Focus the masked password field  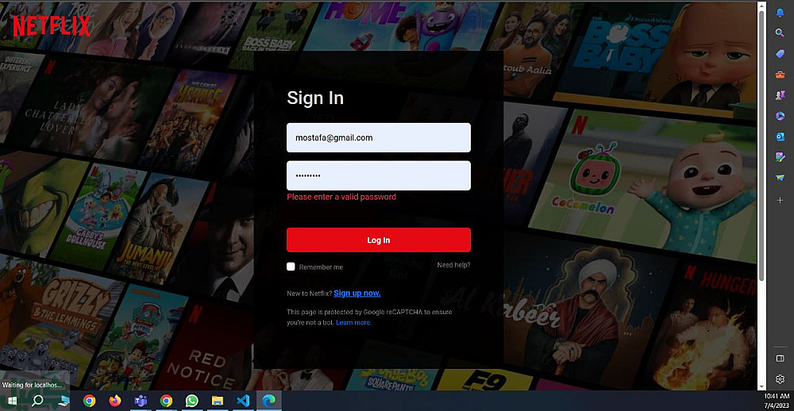(379, 175)
